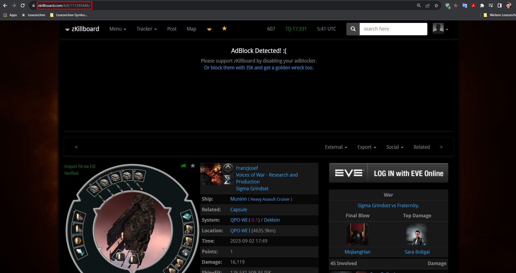Screen dimensions: 516x273
Task: Open the browser extensions puzzle icon
Action: [482, 5]
